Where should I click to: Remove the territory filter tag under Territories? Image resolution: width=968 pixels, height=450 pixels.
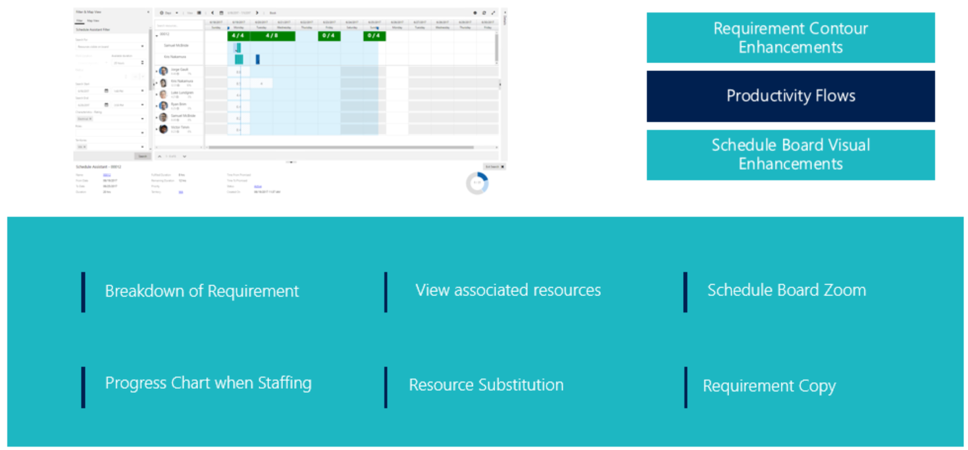click(x=85, y=146)
